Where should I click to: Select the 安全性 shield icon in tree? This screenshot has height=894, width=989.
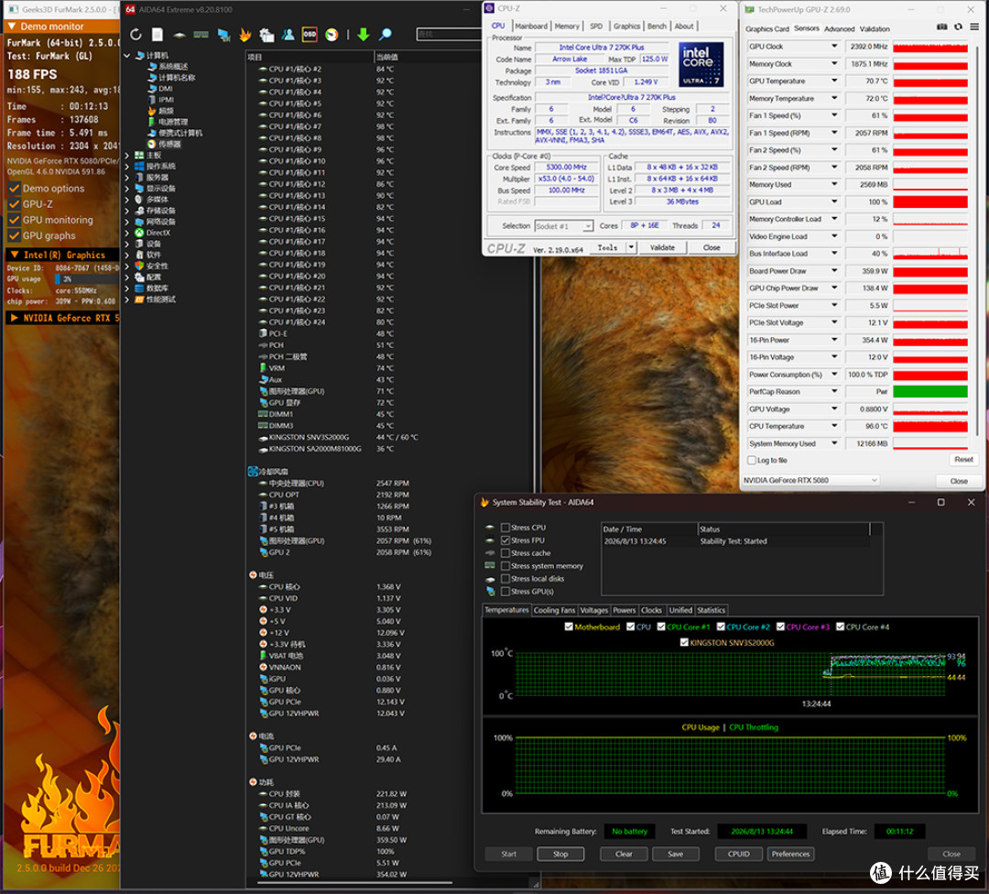139,266
